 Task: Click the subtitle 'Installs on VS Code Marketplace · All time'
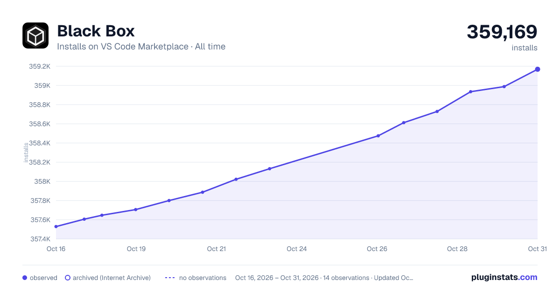tap(141, 47)
